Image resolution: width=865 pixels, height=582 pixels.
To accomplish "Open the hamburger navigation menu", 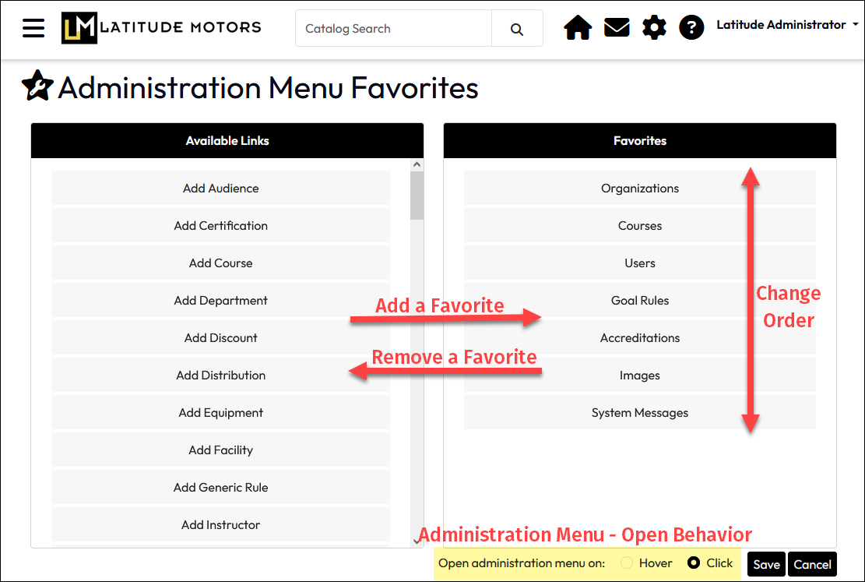I will tap(33, 28).
